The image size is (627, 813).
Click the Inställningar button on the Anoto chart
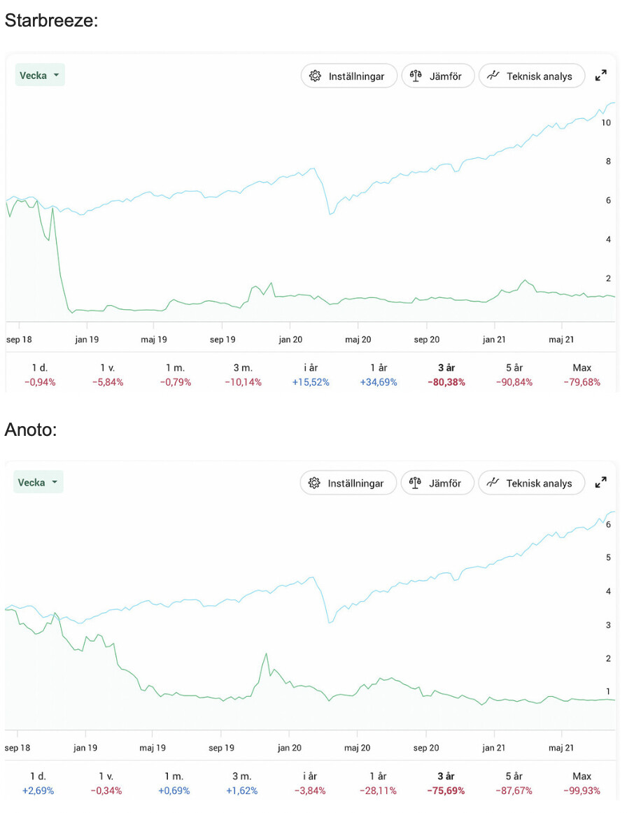tap(348, 483)
